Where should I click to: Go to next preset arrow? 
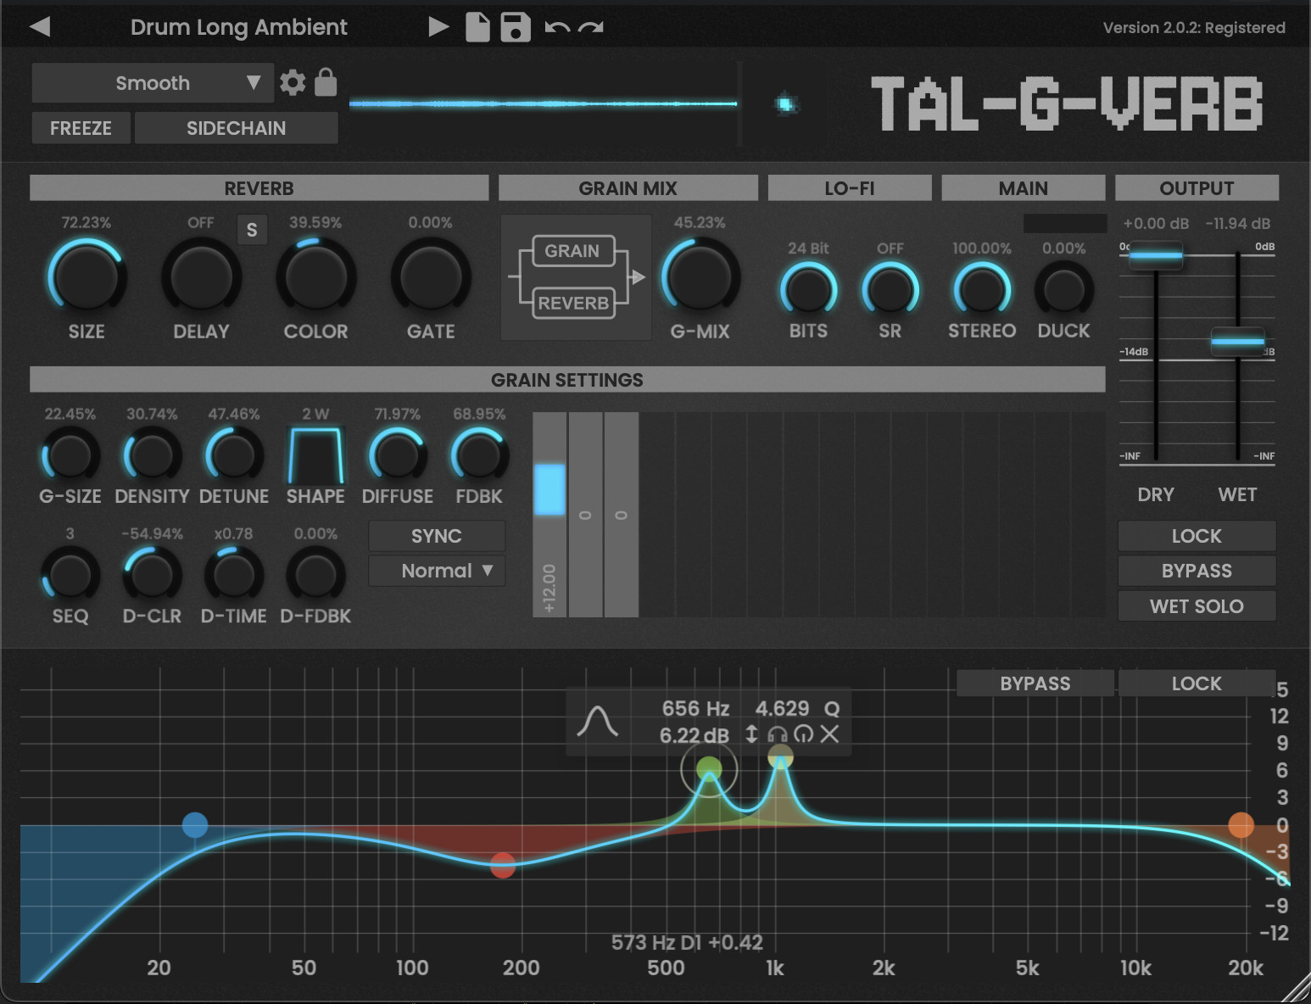pyautogui.click(x=438, y=27)
